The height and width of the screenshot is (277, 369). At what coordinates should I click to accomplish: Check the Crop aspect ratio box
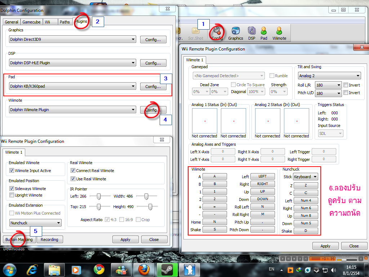point(138,220)
